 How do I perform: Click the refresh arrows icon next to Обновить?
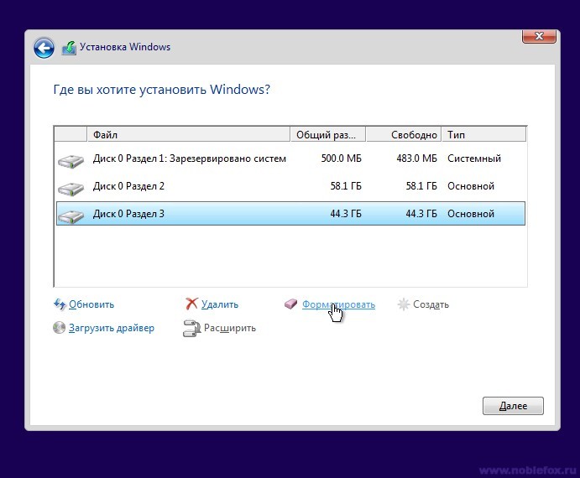click(60, 304)
